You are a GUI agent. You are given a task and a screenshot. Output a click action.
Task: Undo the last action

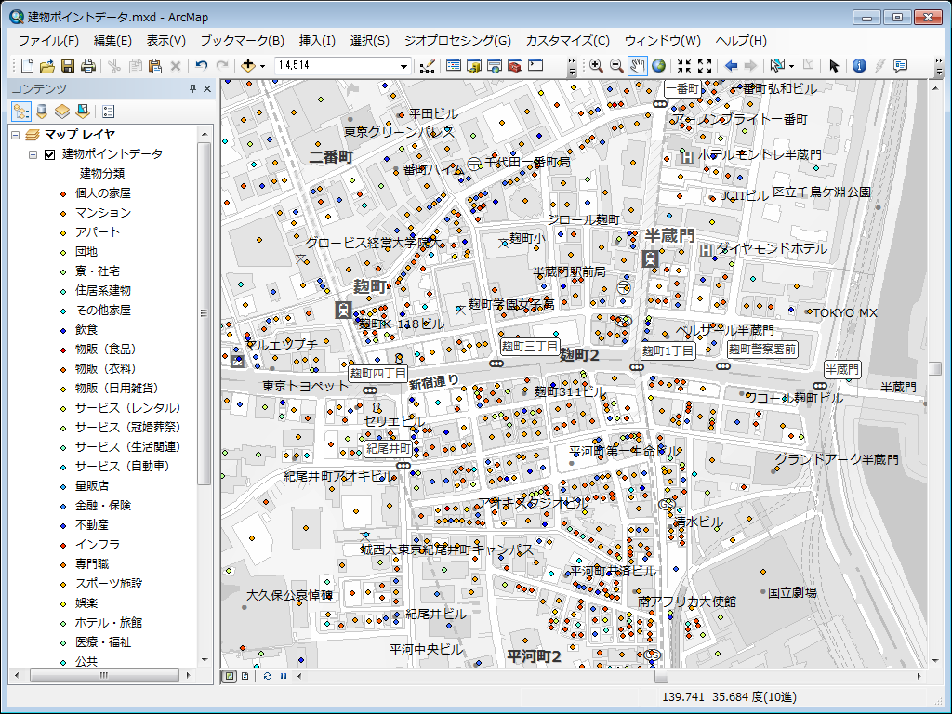(x=202, y=66)
